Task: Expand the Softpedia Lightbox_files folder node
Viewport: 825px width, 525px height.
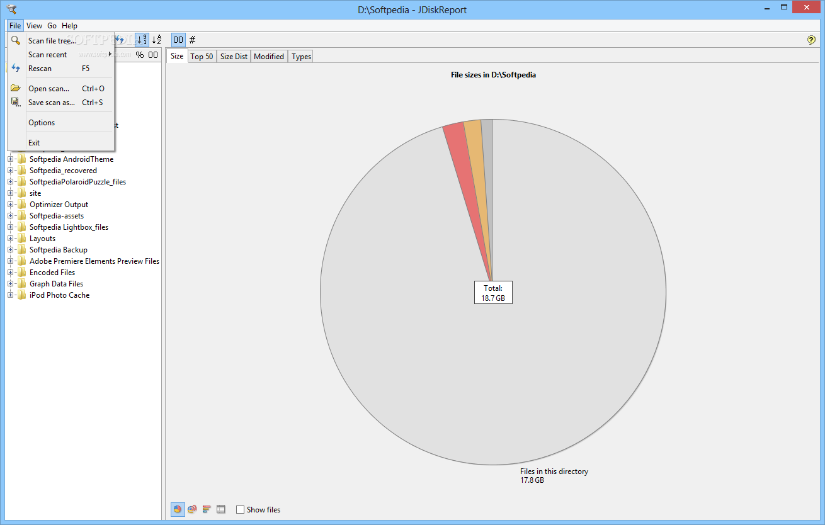Action: click(10, 227)
